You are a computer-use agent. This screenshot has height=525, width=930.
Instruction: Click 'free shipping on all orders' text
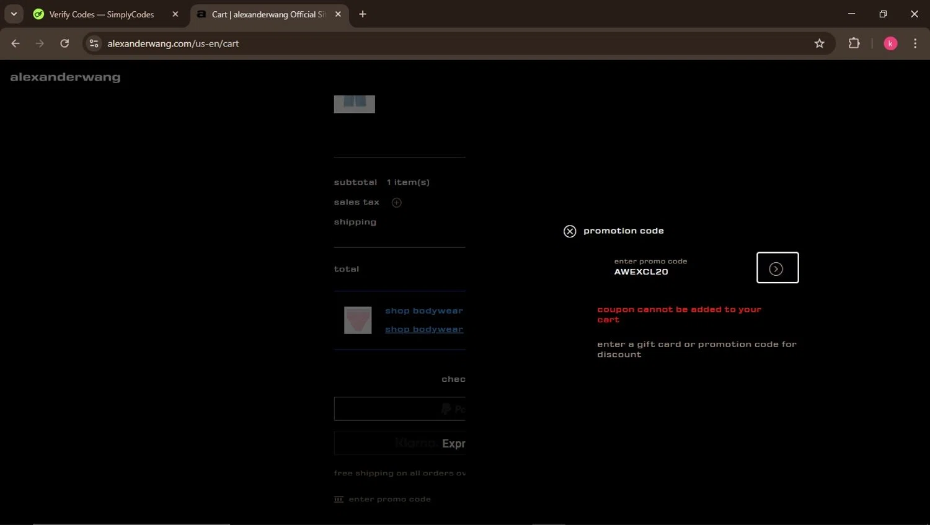(x=400, y=473)
